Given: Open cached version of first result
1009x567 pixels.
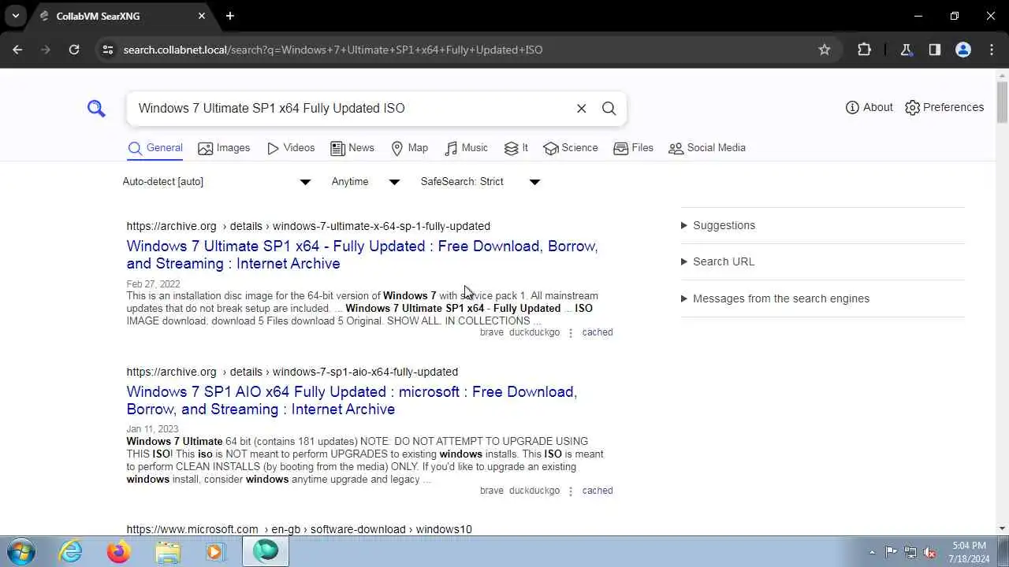Looking at the screenshot, I should (598, 332).
